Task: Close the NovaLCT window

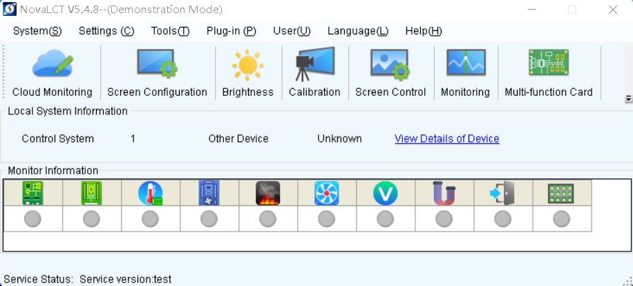Action: click(613, 10)
